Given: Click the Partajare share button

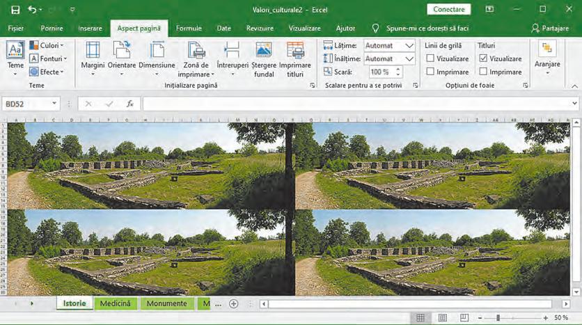Looking at the screenshot, I should pos(550,29).
